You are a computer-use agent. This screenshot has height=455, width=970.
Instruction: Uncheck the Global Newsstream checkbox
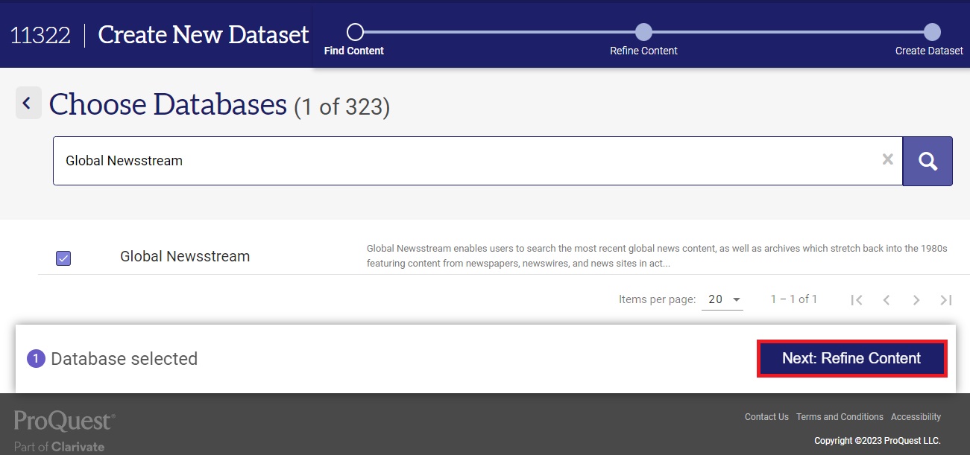pyautogui.click(x=63, y=258)
